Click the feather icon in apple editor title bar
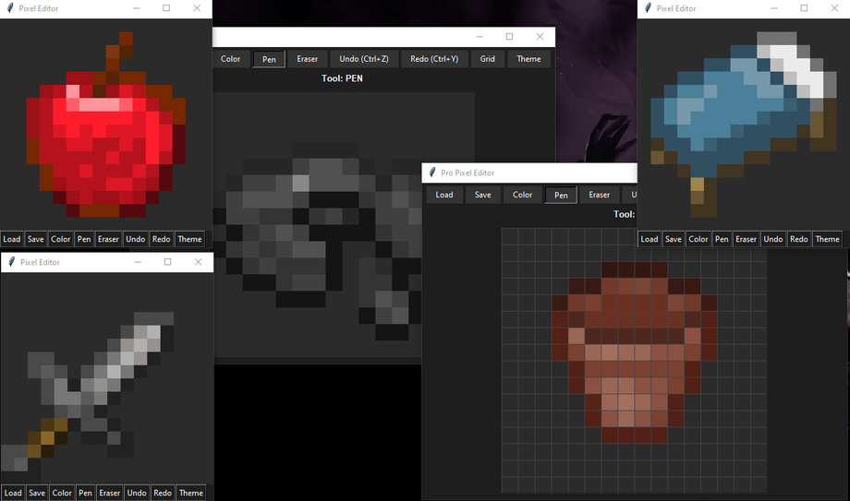850x501 pixels. [x=10, y=8]
